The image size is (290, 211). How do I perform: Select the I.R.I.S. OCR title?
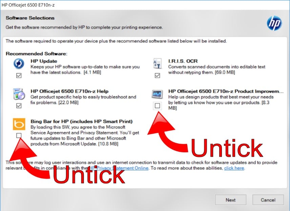click(x=183, y=61)
